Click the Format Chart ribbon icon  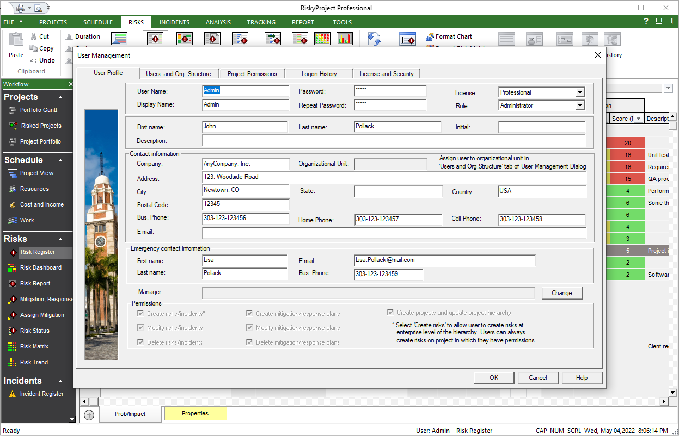pyautogui.click(x=430, y=36)
